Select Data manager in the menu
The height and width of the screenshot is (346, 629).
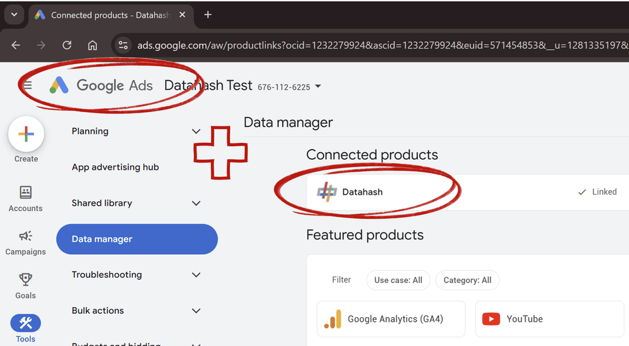[x=137, y=239]
